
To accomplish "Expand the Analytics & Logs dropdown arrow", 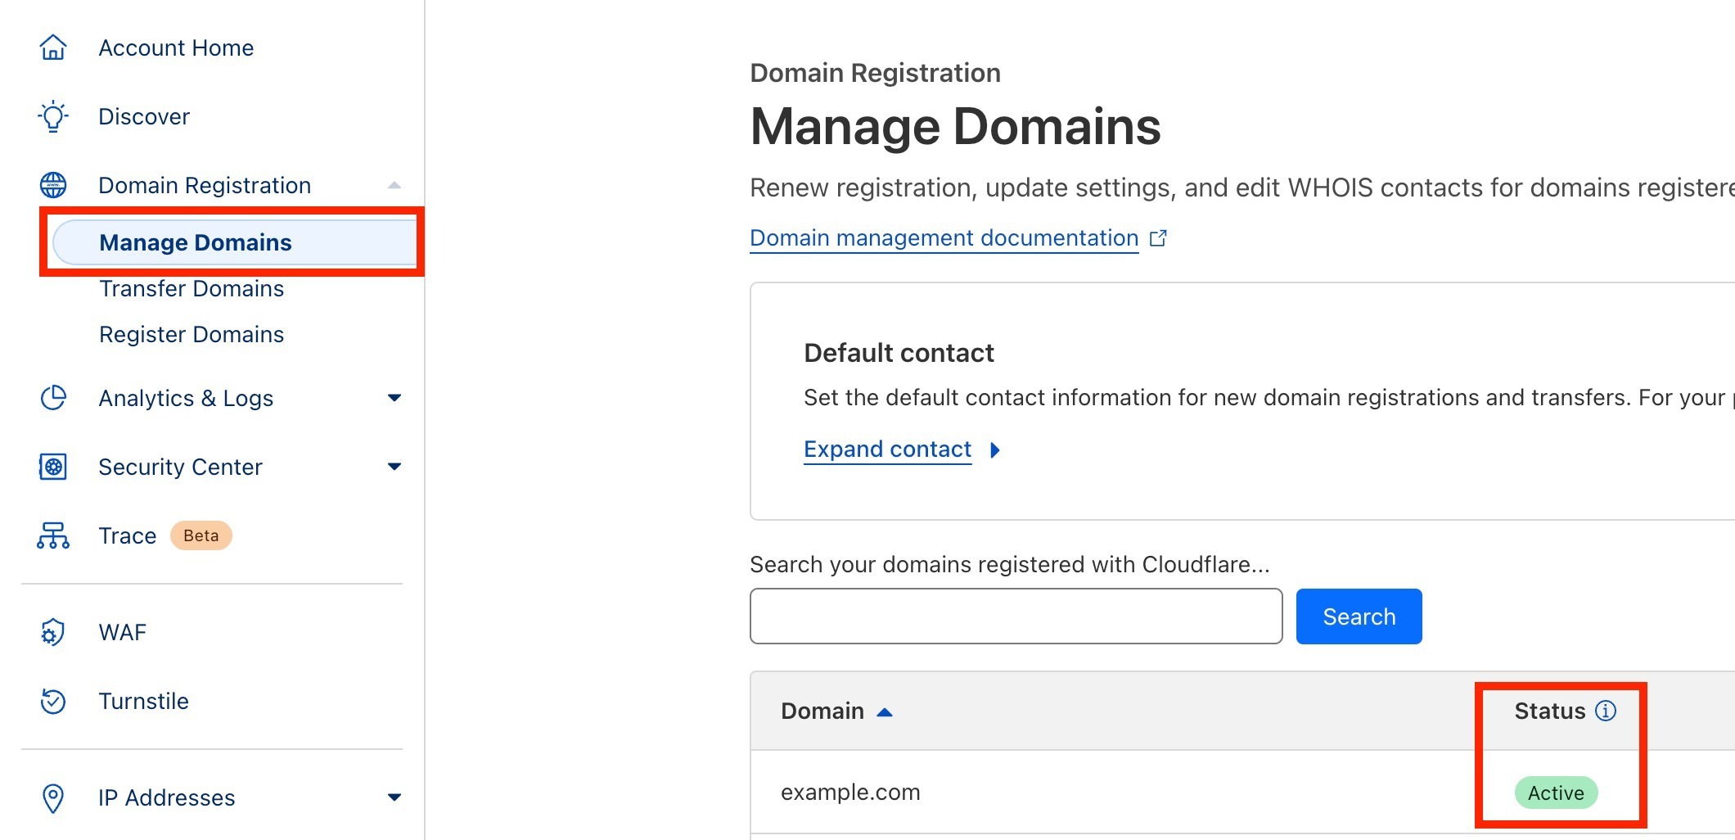I will (x=394, y=398).
